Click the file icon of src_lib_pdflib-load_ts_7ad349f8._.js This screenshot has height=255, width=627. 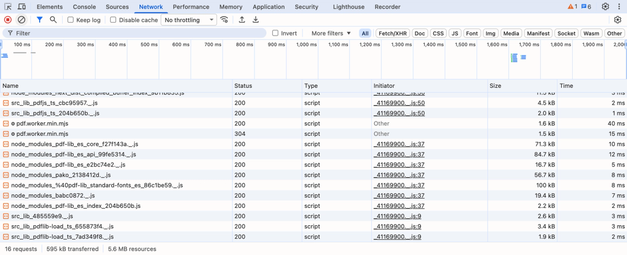6,237
